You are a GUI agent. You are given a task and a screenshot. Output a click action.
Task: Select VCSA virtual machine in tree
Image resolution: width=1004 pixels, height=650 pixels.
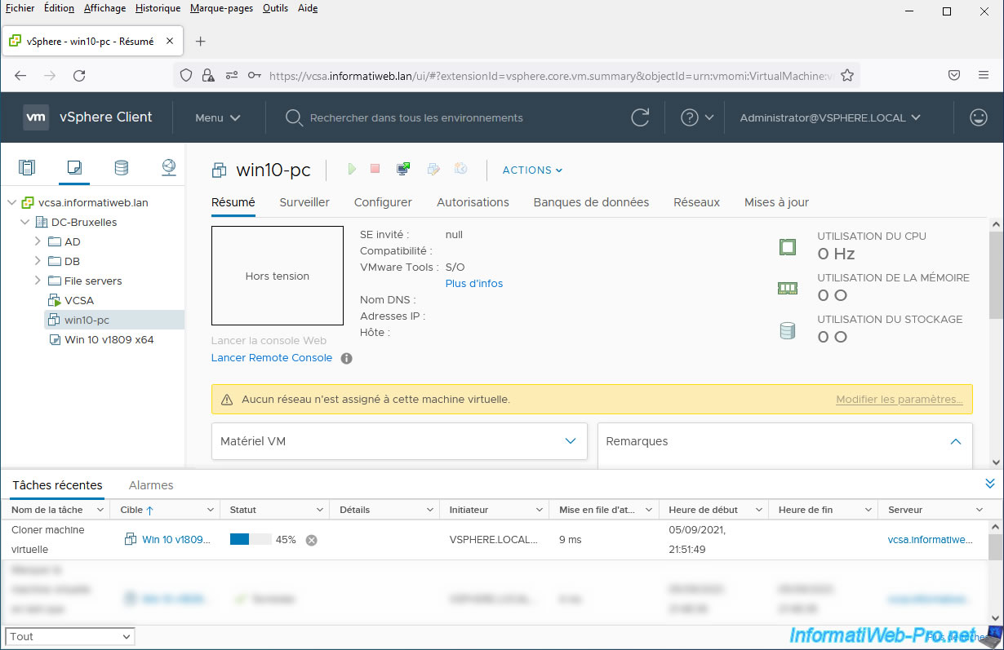(79, 300)
